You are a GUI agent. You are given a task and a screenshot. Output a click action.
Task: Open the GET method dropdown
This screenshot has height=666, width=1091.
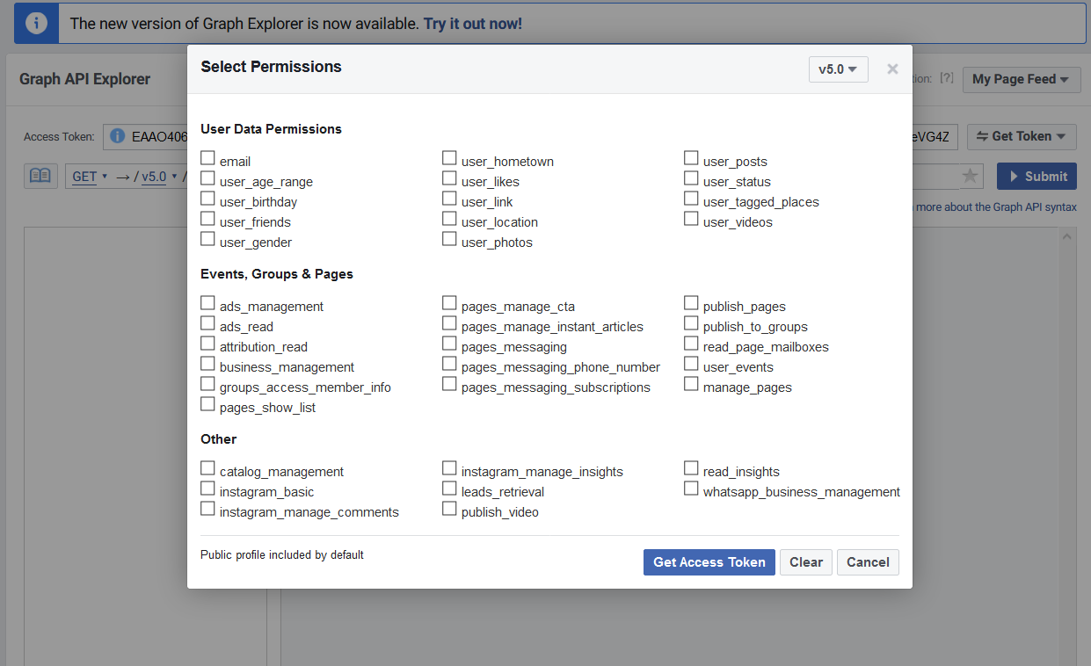pyautogui.click(x=89, y=176)
